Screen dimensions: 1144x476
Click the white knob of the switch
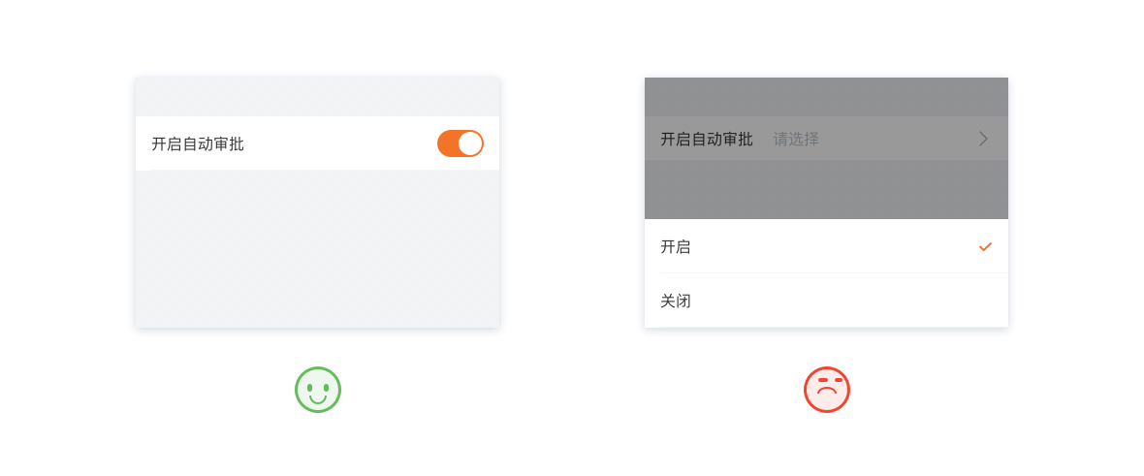(470, 143)
